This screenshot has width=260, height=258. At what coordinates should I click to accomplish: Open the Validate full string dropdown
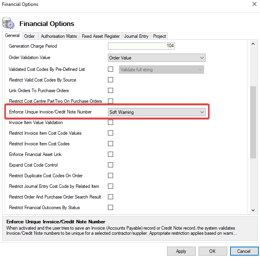click(x=162, y=70)
